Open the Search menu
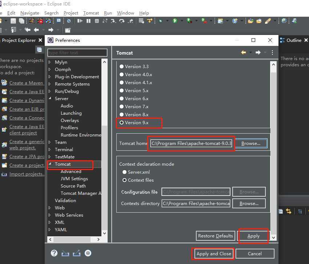 pos(51,13)
